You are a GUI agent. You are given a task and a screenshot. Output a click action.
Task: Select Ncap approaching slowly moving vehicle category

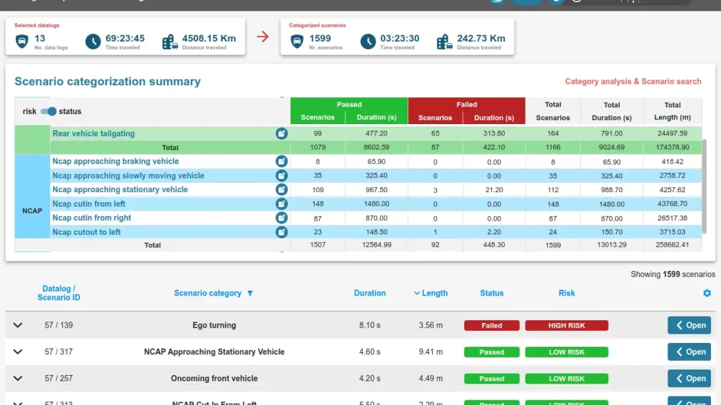click(128, 175)
